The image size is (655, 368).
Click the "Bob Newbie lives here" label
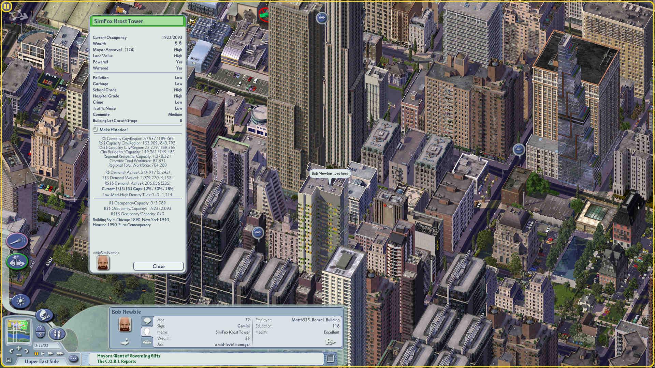pos(330,173)
